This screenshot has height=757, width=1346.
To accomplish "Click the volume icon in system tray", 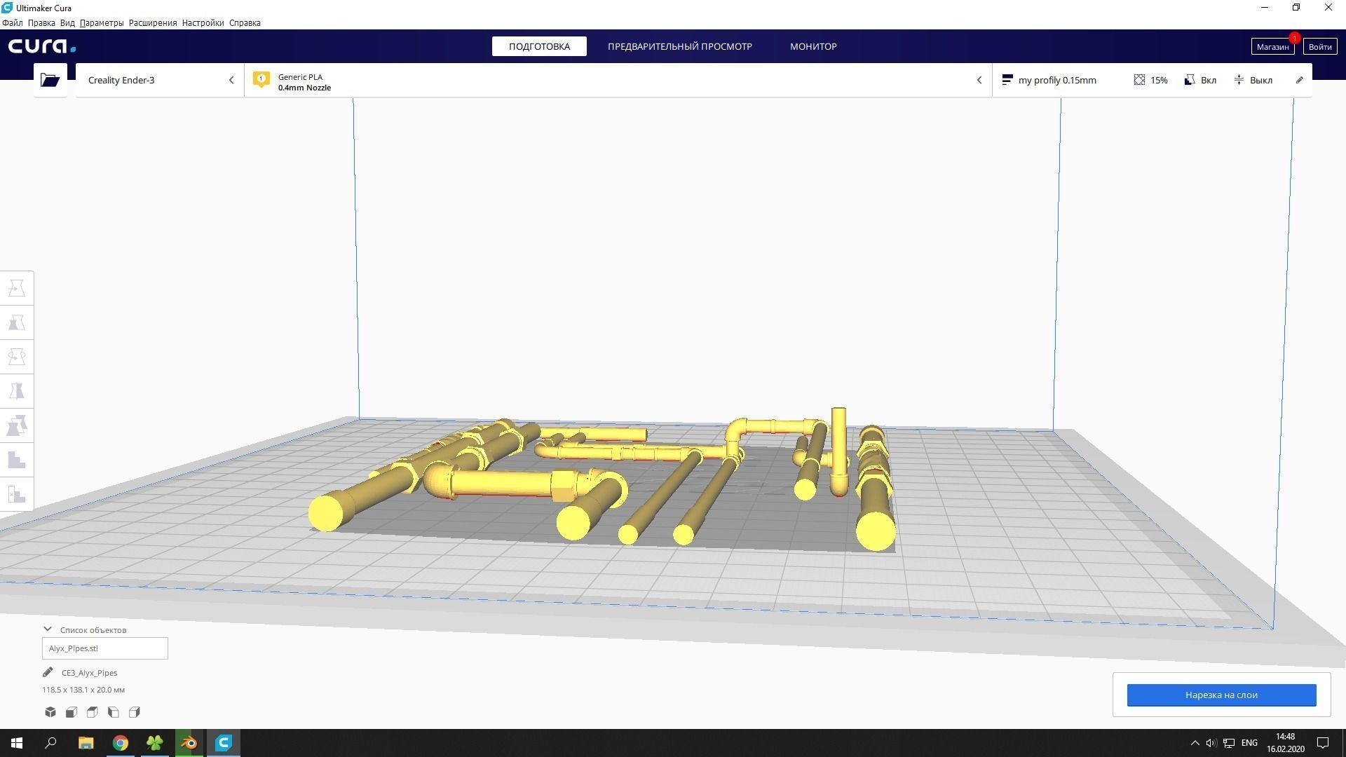I will tap(1211, 743).
